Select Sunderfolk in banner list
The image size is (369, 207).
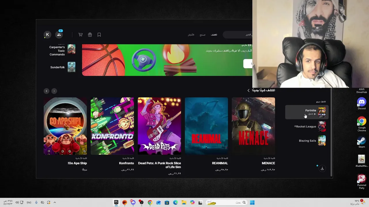[x=57, y=67]
